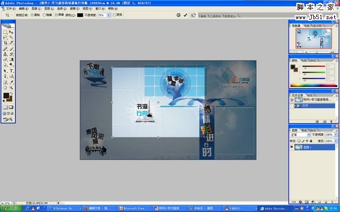Switch to the 历史记录 tab
The width and height of the screenshot is (340, 212).
[x=297, y=95]
